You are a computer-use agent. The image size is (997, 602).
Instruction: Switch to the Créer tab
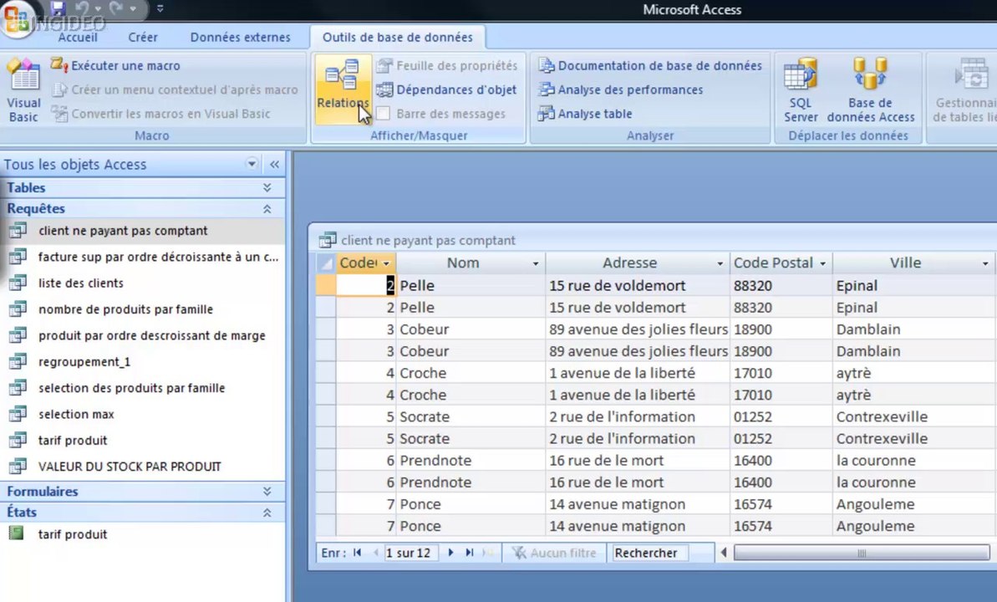point(142,38)
